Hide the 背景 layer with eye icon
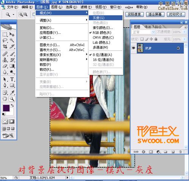189x181 pixels. point(133,48)
